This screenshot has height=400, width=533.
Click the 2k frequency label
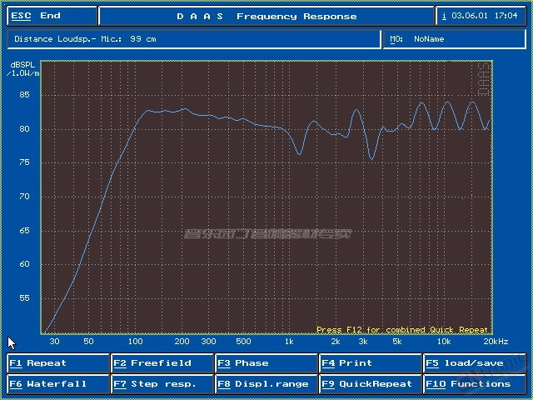pos(336,342)
